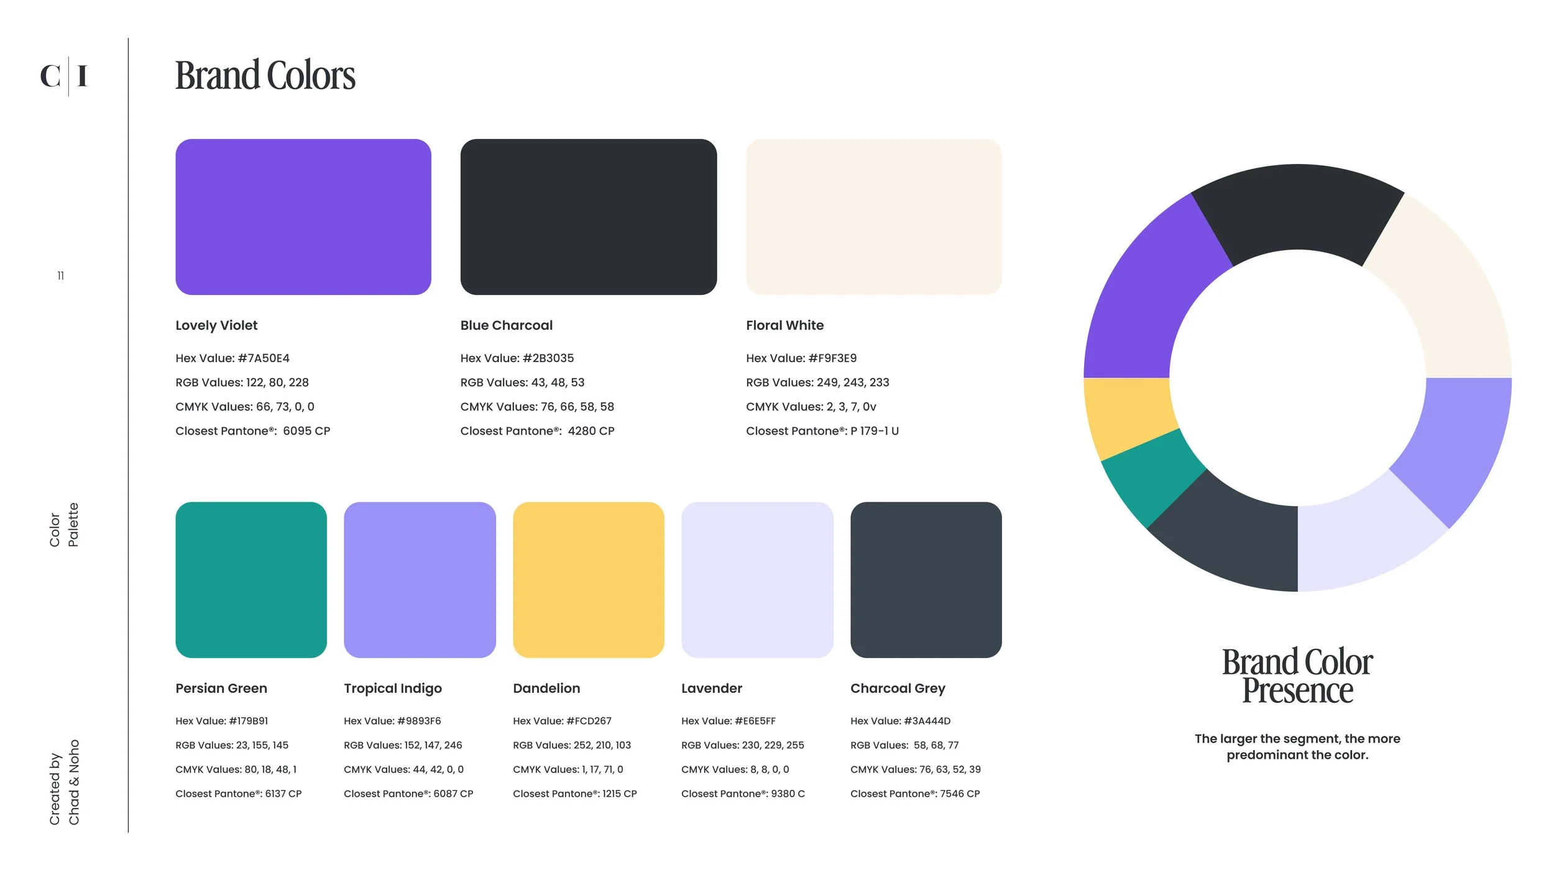Click Hex Value: #7A50E4
This screenshot has height=873, width=1554.
232,358
